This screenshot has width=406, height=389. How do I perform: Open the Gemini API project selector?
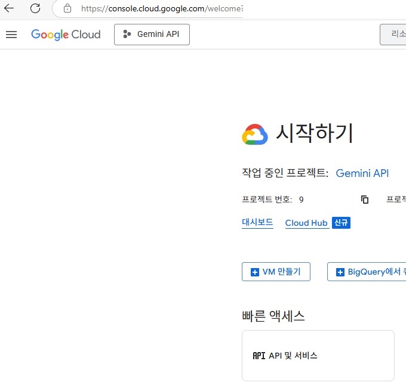(x=152, y=35)
